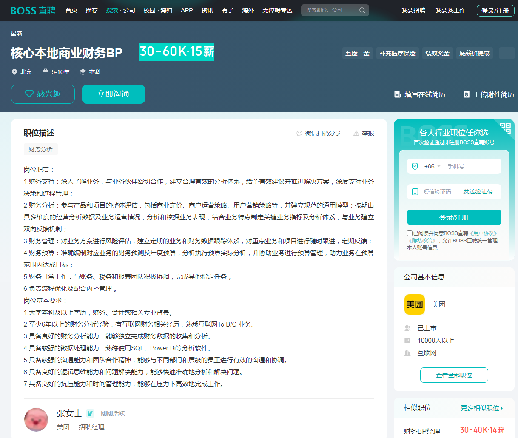This screenshot has width=518, height=438.
Task: Open the 海归 nav item
Action: click(166, 10)
